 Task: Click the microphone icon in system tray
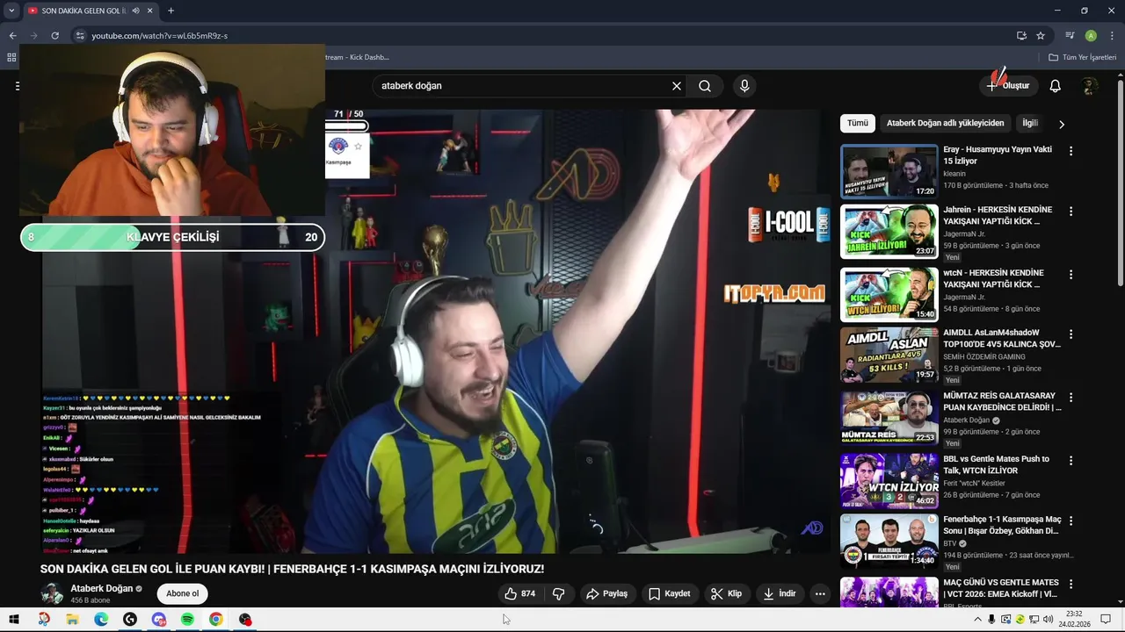click(991, 620)
